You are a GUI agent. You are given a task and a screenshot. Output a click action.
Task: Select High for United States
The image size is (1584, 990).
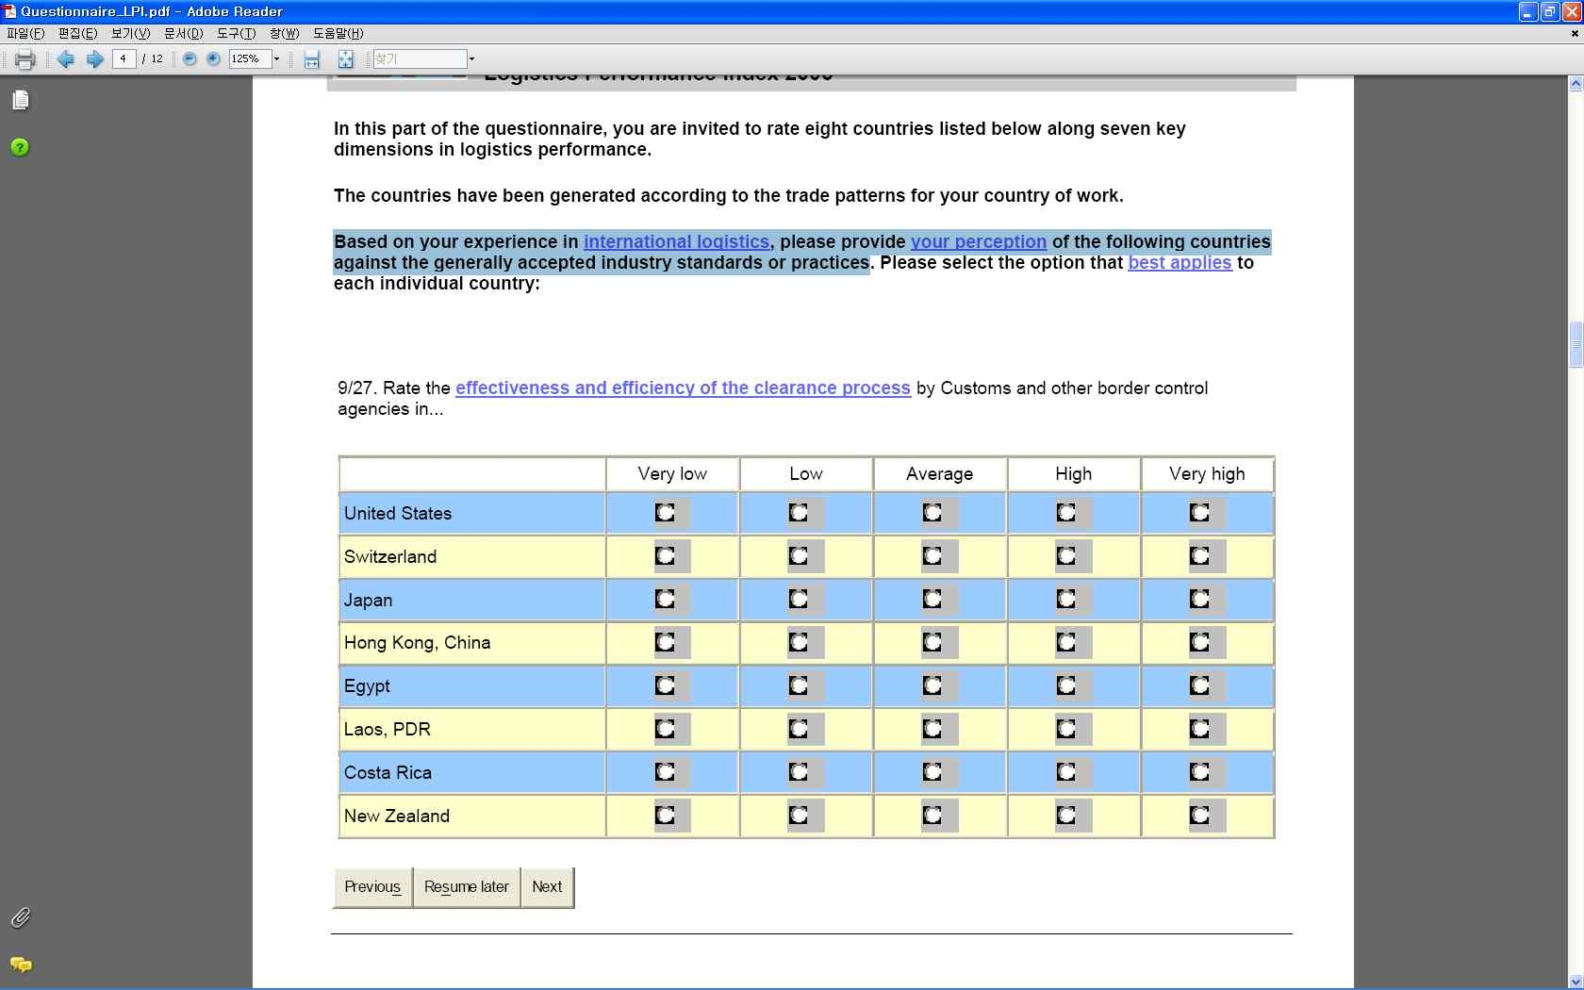coord(1066,513)
